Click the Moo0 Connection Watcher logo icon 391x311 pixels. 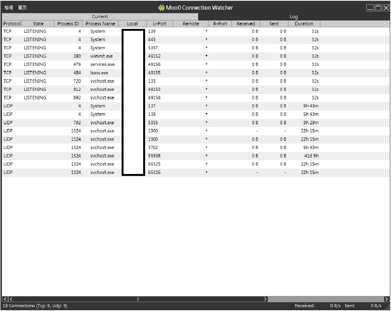point(161,8)
